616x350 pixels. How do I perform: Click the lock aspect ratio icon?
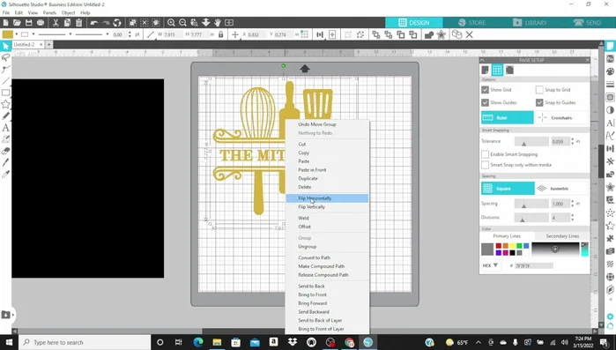click(221, 34)
